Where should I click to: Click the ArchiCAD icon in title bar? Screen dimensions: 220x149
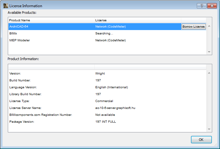click(5, 6)
